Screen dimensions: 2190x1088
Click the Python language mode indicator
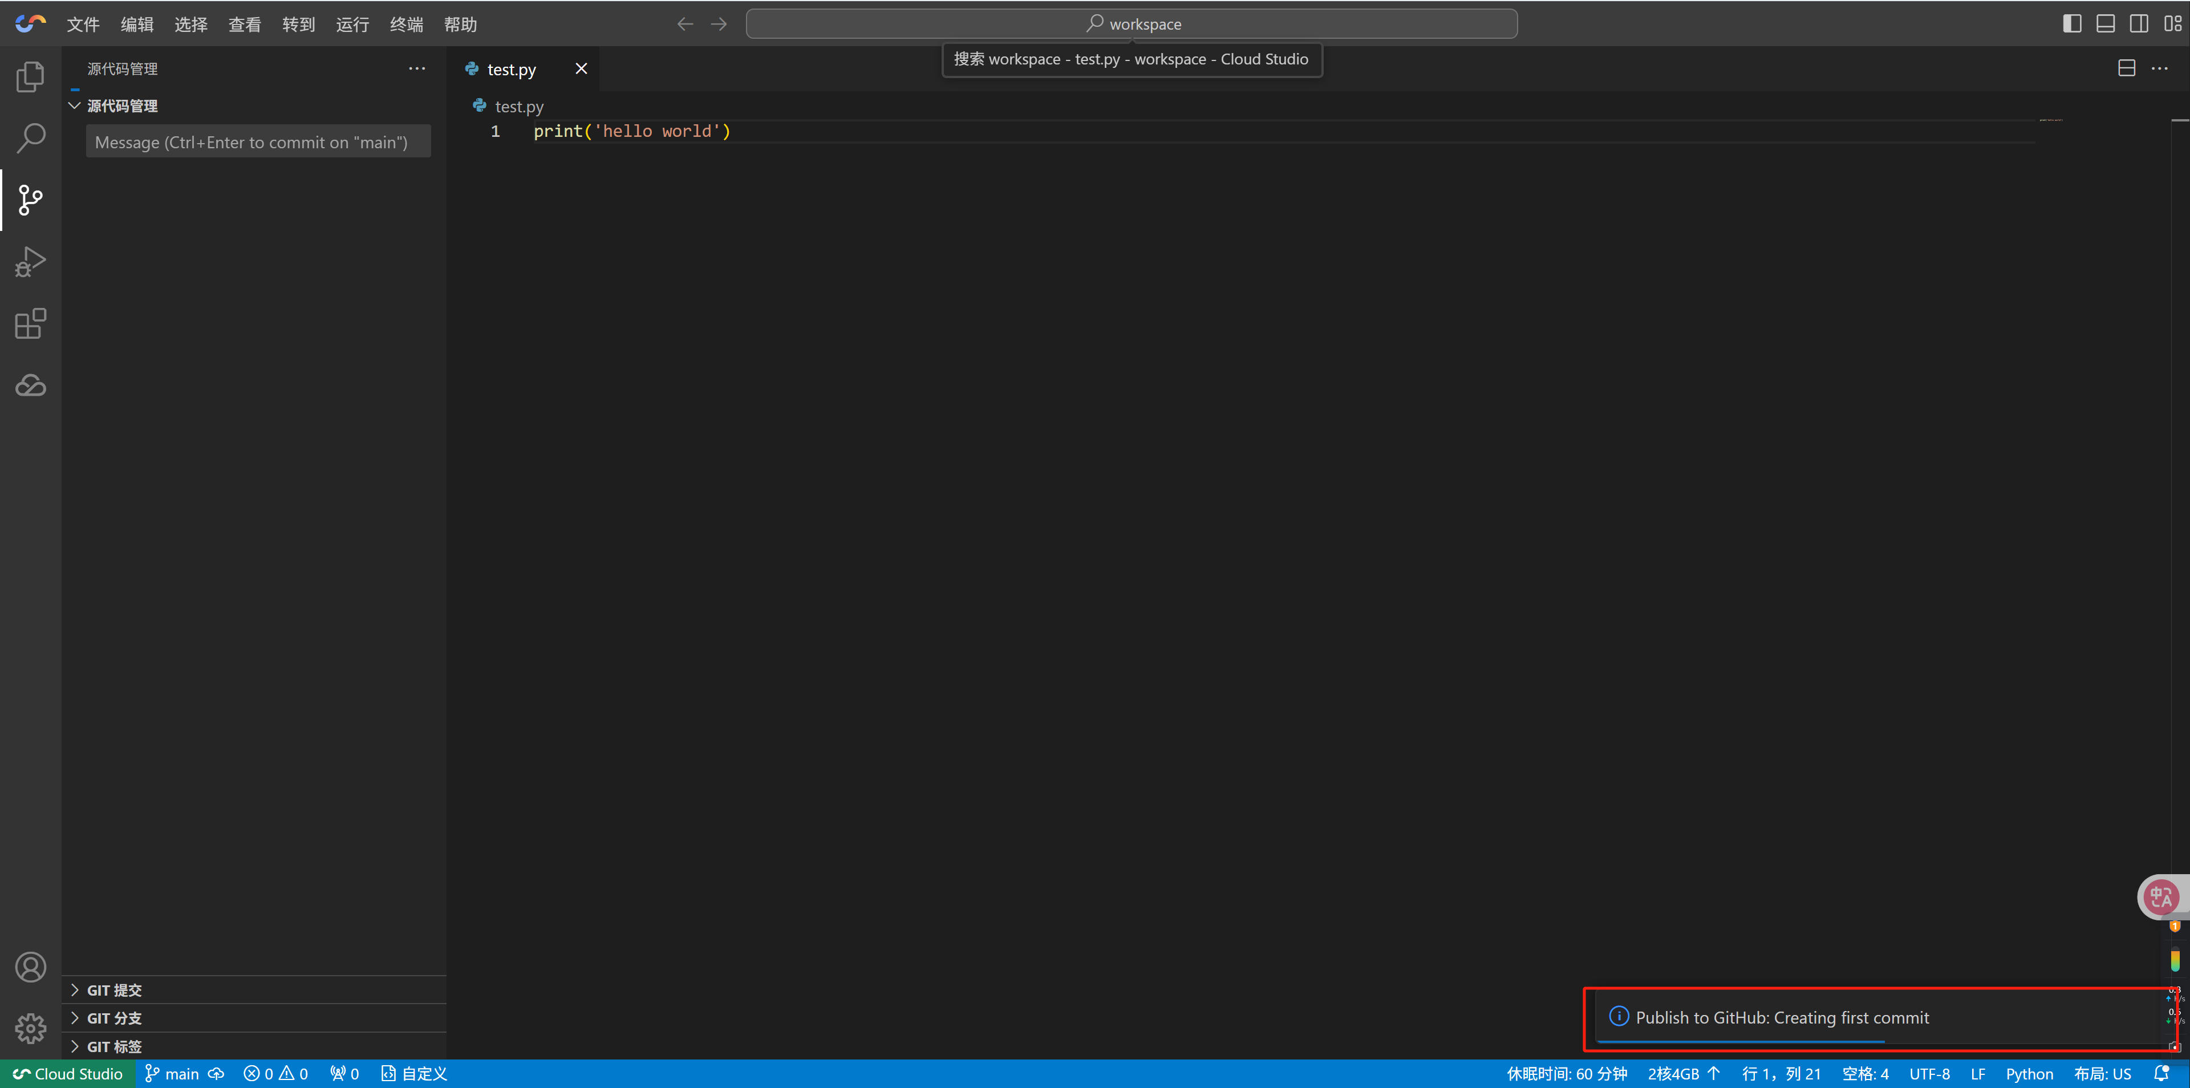pyautogui.click(x=2029, y=1074)
